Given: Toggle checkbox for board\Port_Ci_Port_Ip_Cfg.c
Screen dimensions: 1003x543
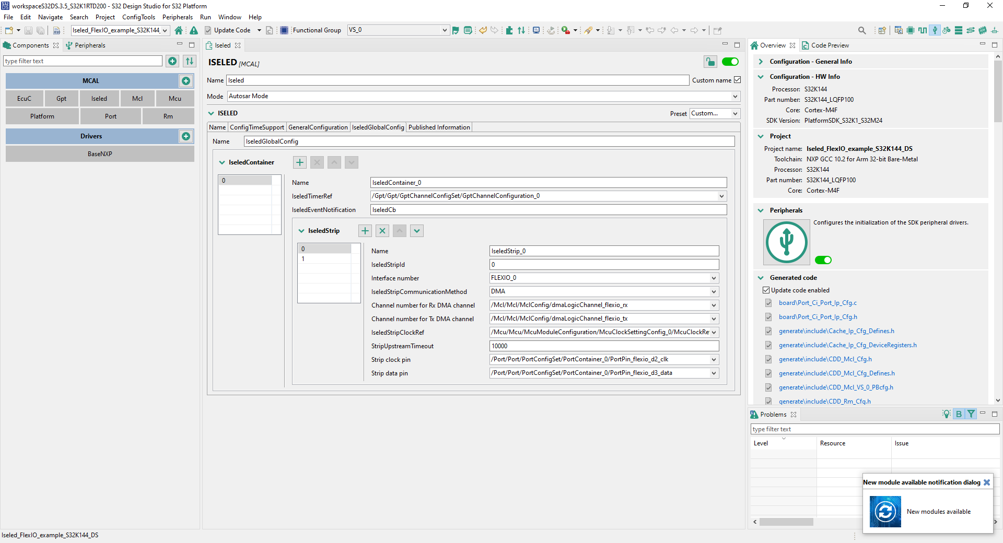Looking at the screenshot, I should tap(768, 303).
